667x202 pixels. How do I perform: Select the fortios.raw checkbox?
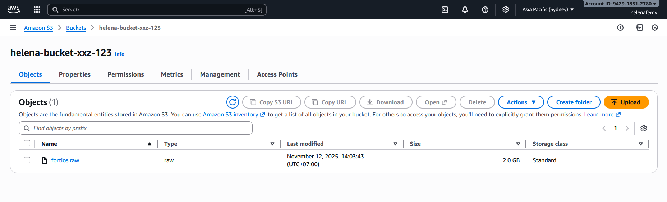tap(27, 160)
